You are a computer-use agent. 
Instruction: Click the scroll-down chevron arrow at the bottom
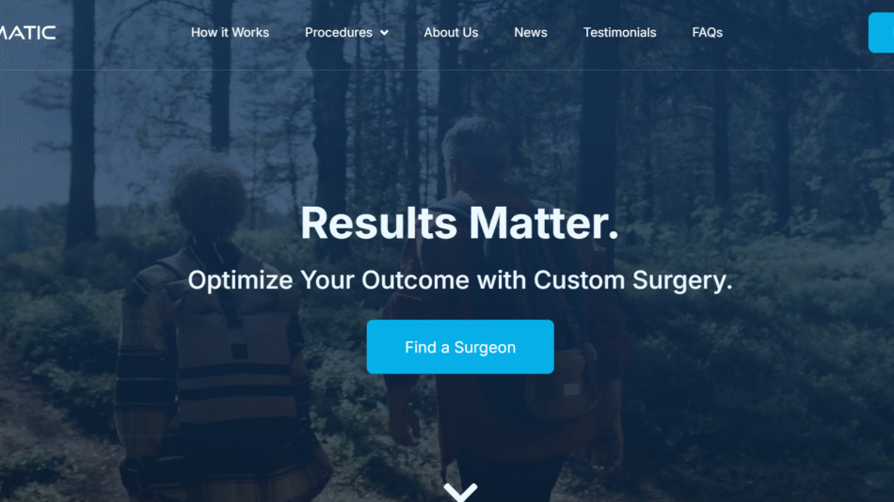point(460,493)
